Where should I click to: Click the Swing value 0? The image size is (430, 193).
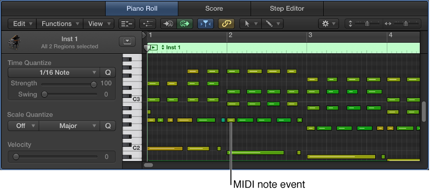coord(106,95)
